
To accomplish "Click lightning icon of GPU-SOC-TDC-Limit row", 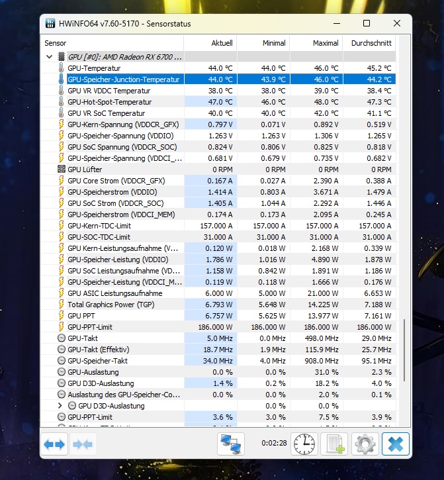I will [61, 237].
